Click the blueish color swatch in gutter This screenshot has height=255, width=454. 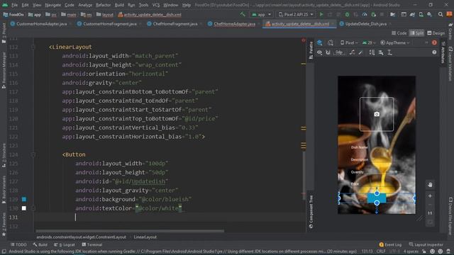(23, 199)
